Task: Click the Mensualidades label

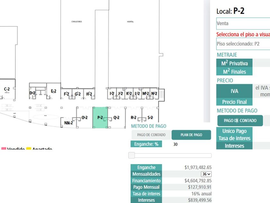Action: click(146, 174)
